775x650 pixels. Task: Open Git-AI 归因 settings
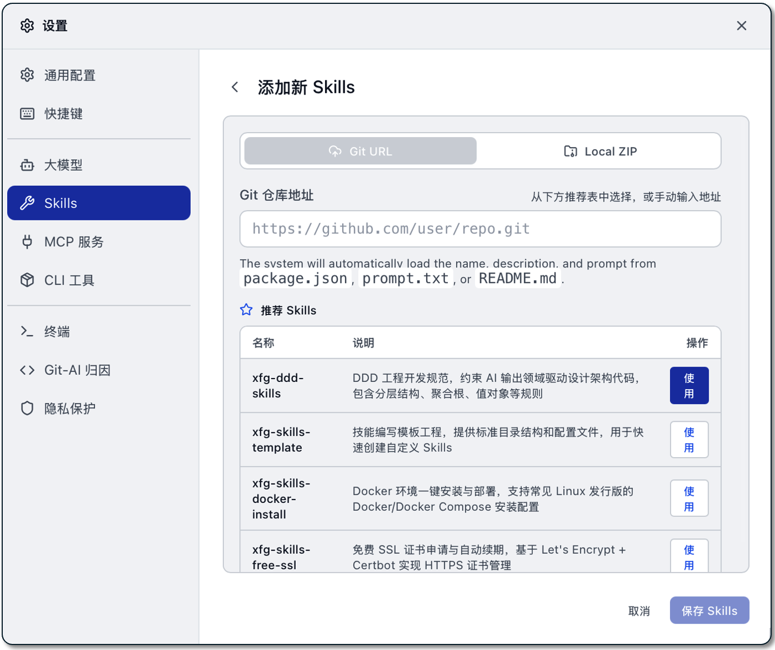pos(99,370)
